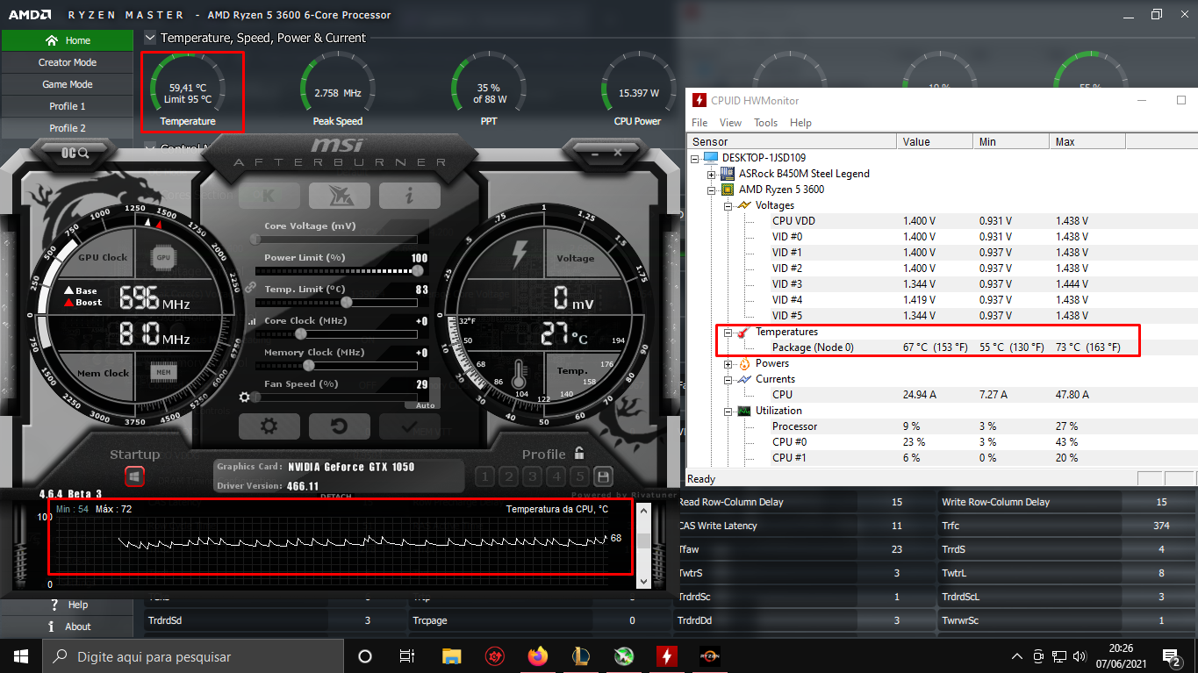
Task: Expand the ASRock B450M Steel Legend node
Action: click(712, 174)
